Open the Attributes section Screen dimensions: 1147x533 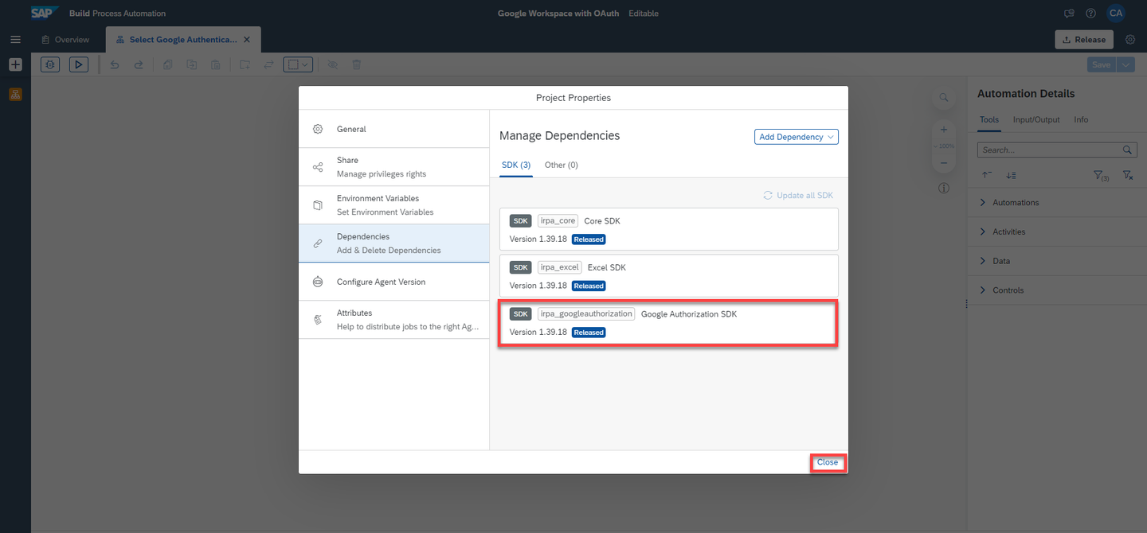[394, 320]
